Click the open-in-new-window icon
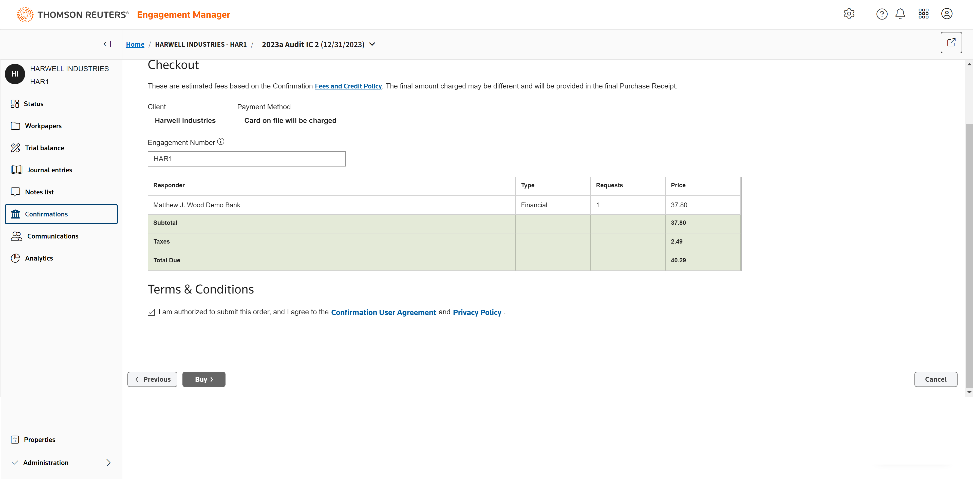This screenshot has width=973, height=479. coord(951,43)
